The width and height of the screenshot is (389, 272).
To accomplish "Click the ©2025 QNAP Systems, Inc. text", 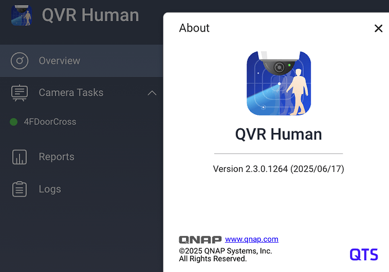I will click(226, 251).
